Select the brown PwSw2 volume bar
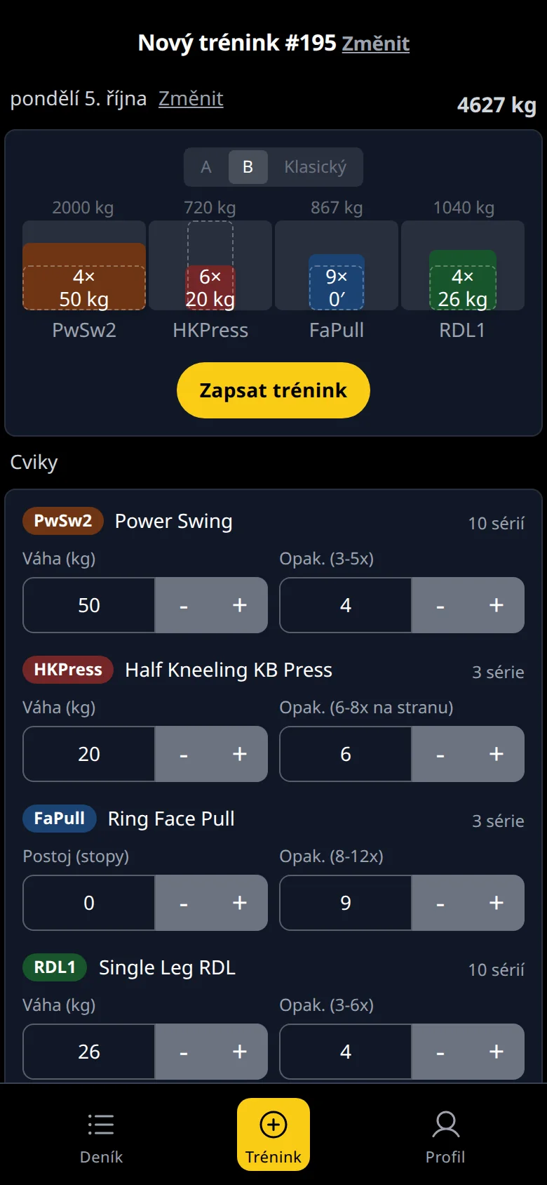The image size is (547, 1185). pos(84,277)
